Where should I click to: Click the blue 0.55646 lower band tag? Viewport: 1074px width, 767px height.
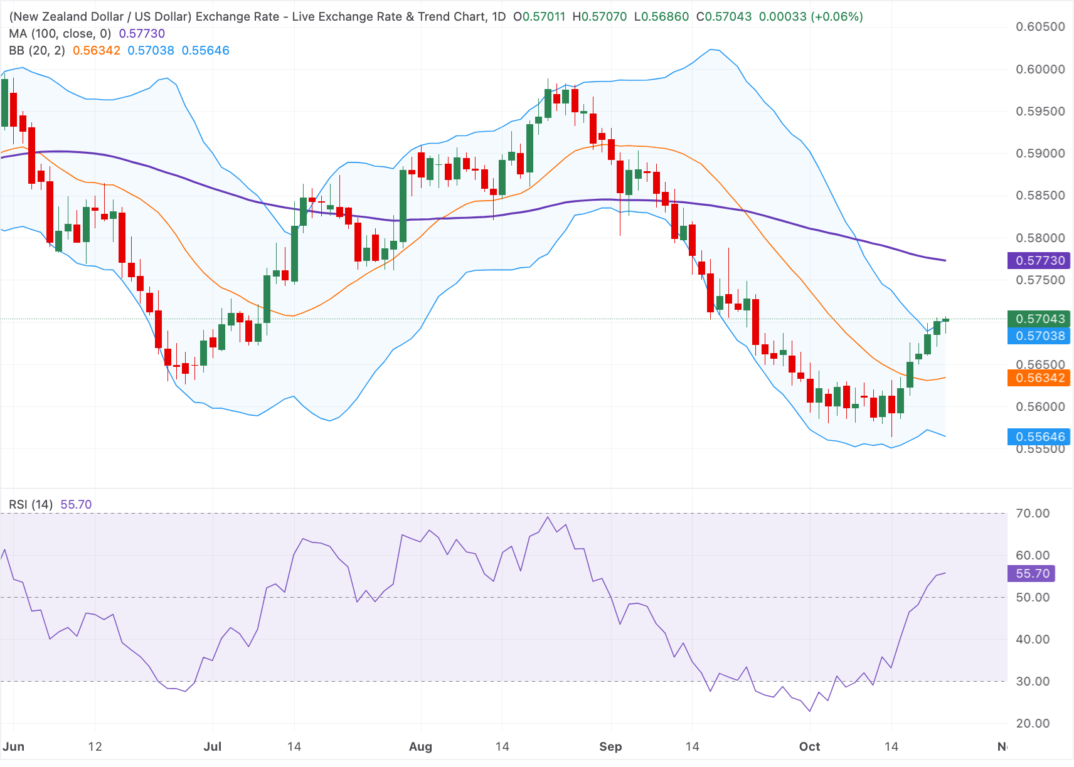click(1039, 436)
